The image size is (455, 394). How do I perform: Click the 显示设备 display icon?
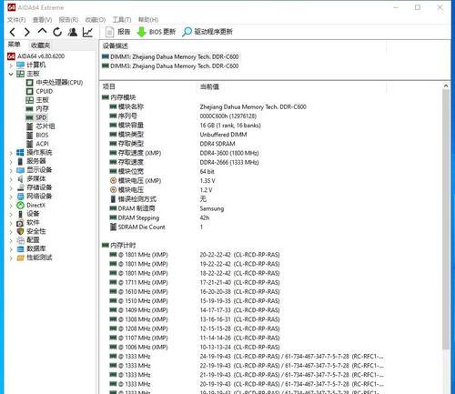20,170
